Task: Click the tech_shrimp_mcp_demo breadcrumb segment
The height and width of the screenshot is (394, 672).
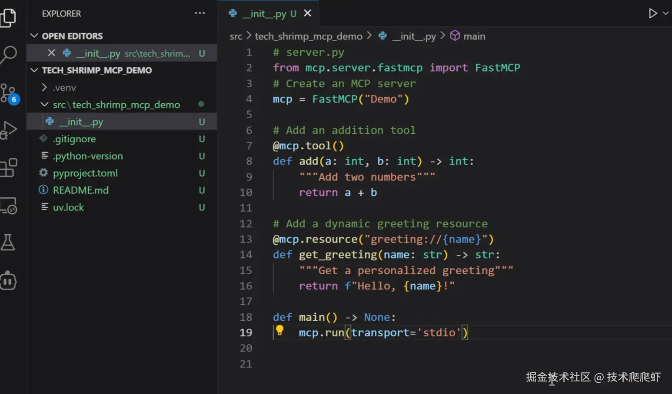Action: tap(309, 36)
